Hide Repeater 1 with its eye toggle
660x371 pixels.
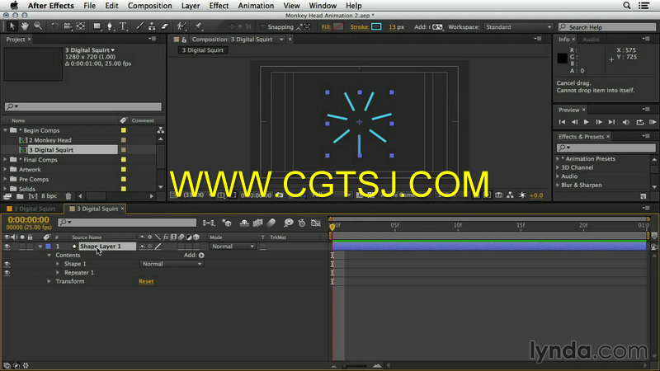point(7,273)
